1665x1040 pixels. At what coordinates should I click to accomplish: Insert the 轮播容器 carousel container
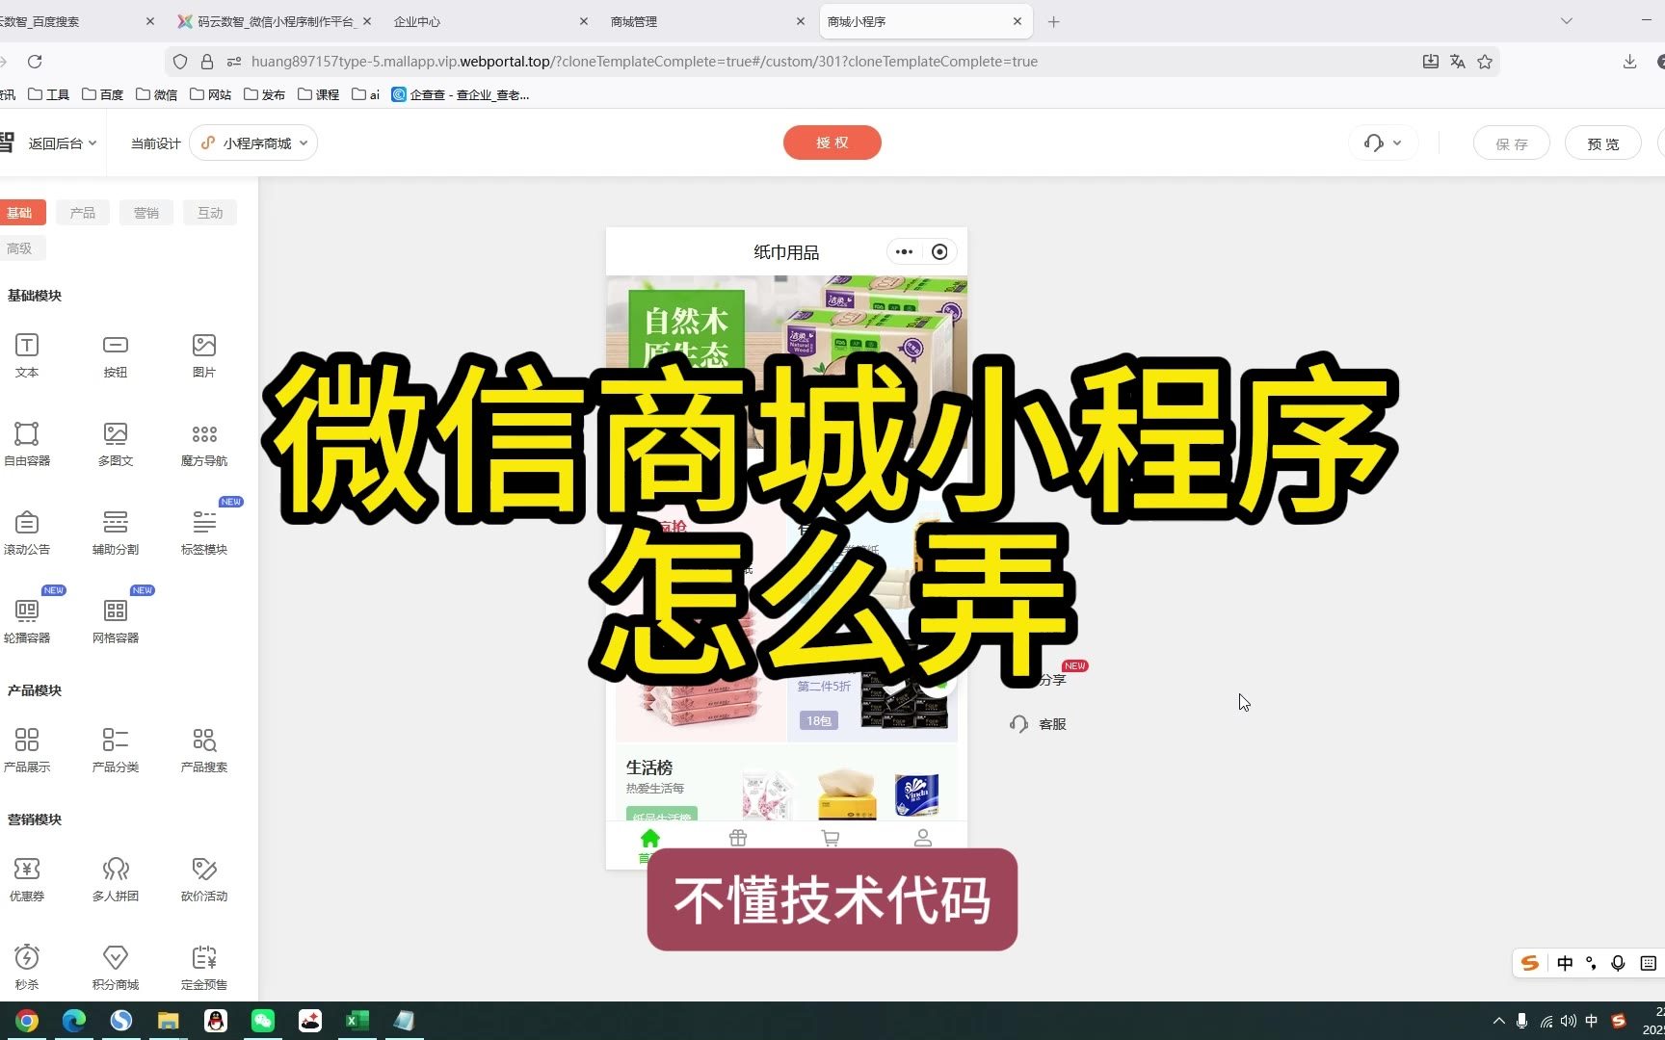click(x=27, y=621)
